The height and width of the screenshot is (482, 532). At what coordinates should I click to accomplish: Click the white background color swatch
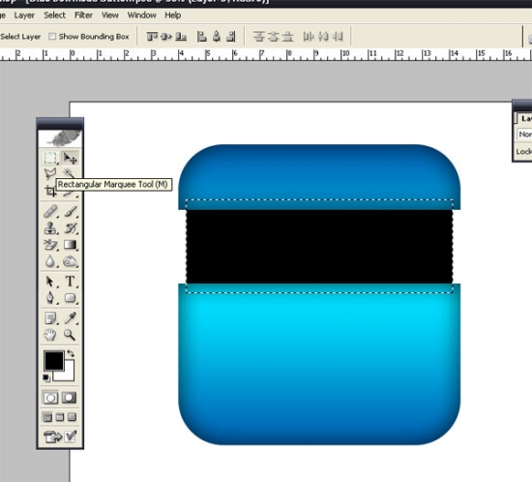69,376
